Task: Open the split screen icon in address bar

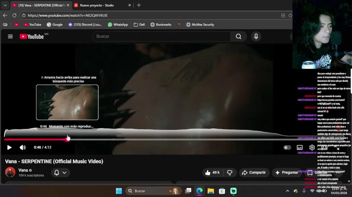Action: click(x=283, y=15)
